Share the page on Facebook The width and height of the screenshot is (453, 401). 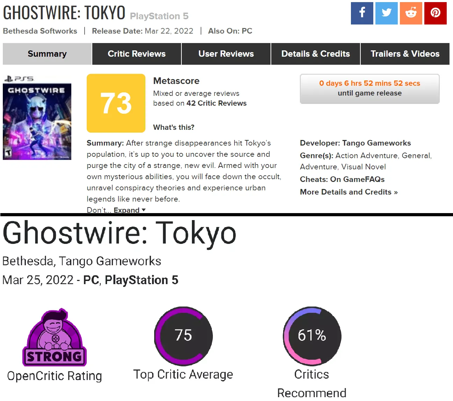[x=362, y=13]
